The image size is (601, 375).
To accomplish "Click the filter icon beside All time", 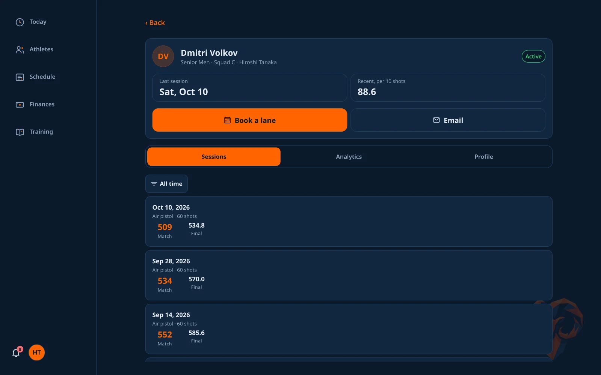I will pyautogui.click(x=154, y=184).
